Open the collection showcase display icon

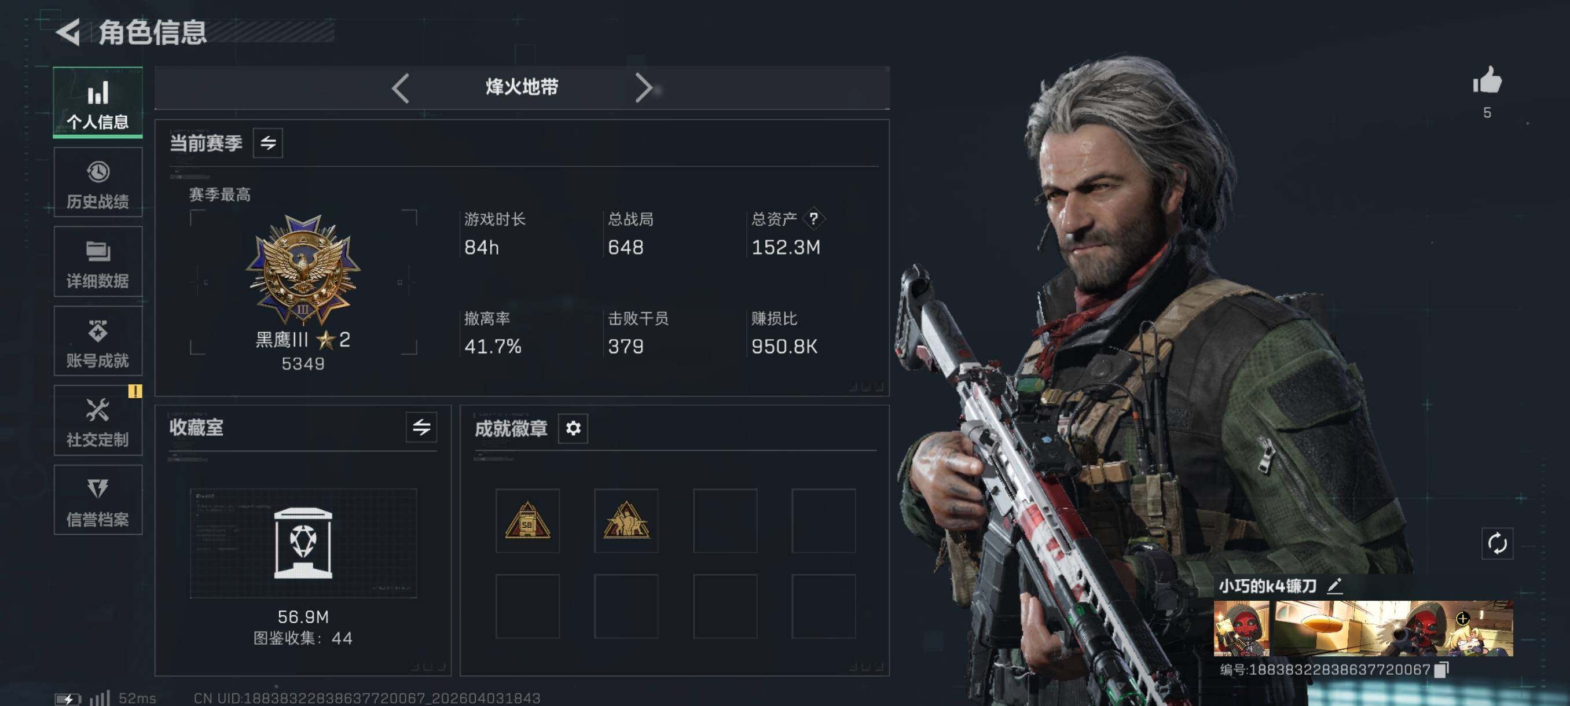(303, 543)
